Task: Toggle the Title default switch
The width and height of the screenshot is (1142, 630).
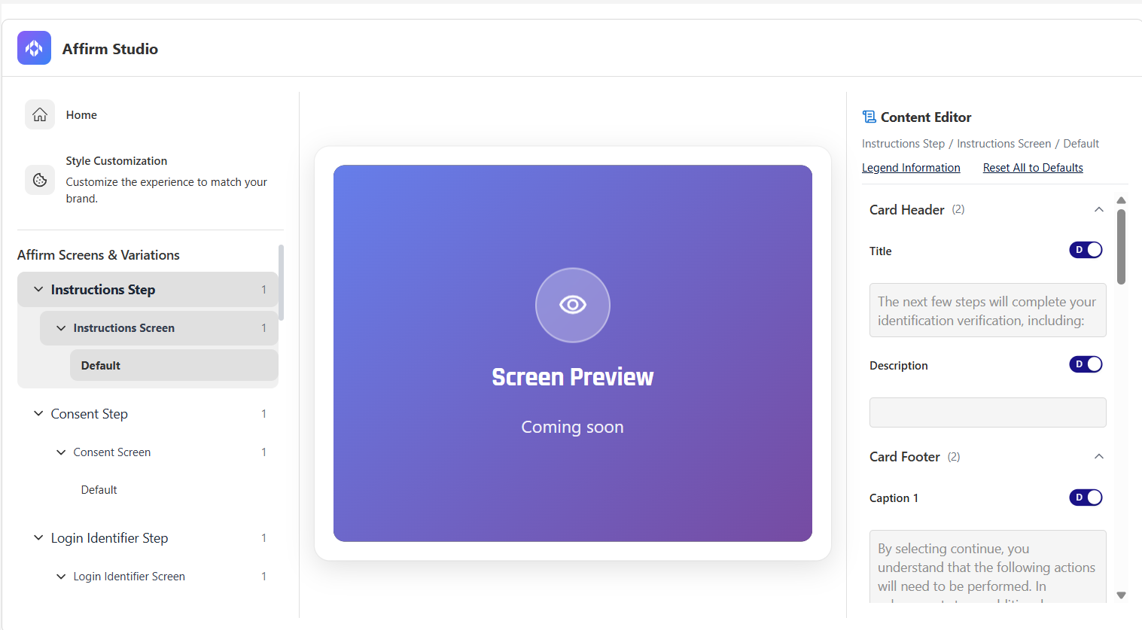Action: pos(1086,250)
